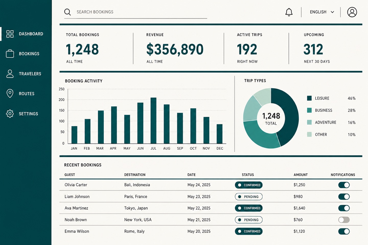
Task: Enable notifications for Noah Brown
Action: 344,220
